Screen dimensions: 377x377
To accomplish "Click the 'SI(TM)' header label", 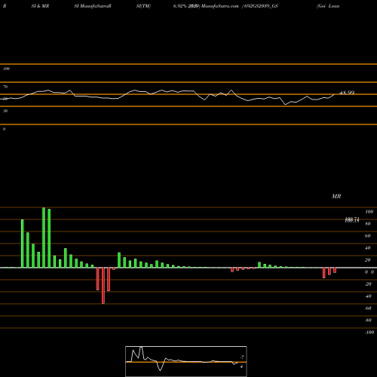I will point(143,6).
